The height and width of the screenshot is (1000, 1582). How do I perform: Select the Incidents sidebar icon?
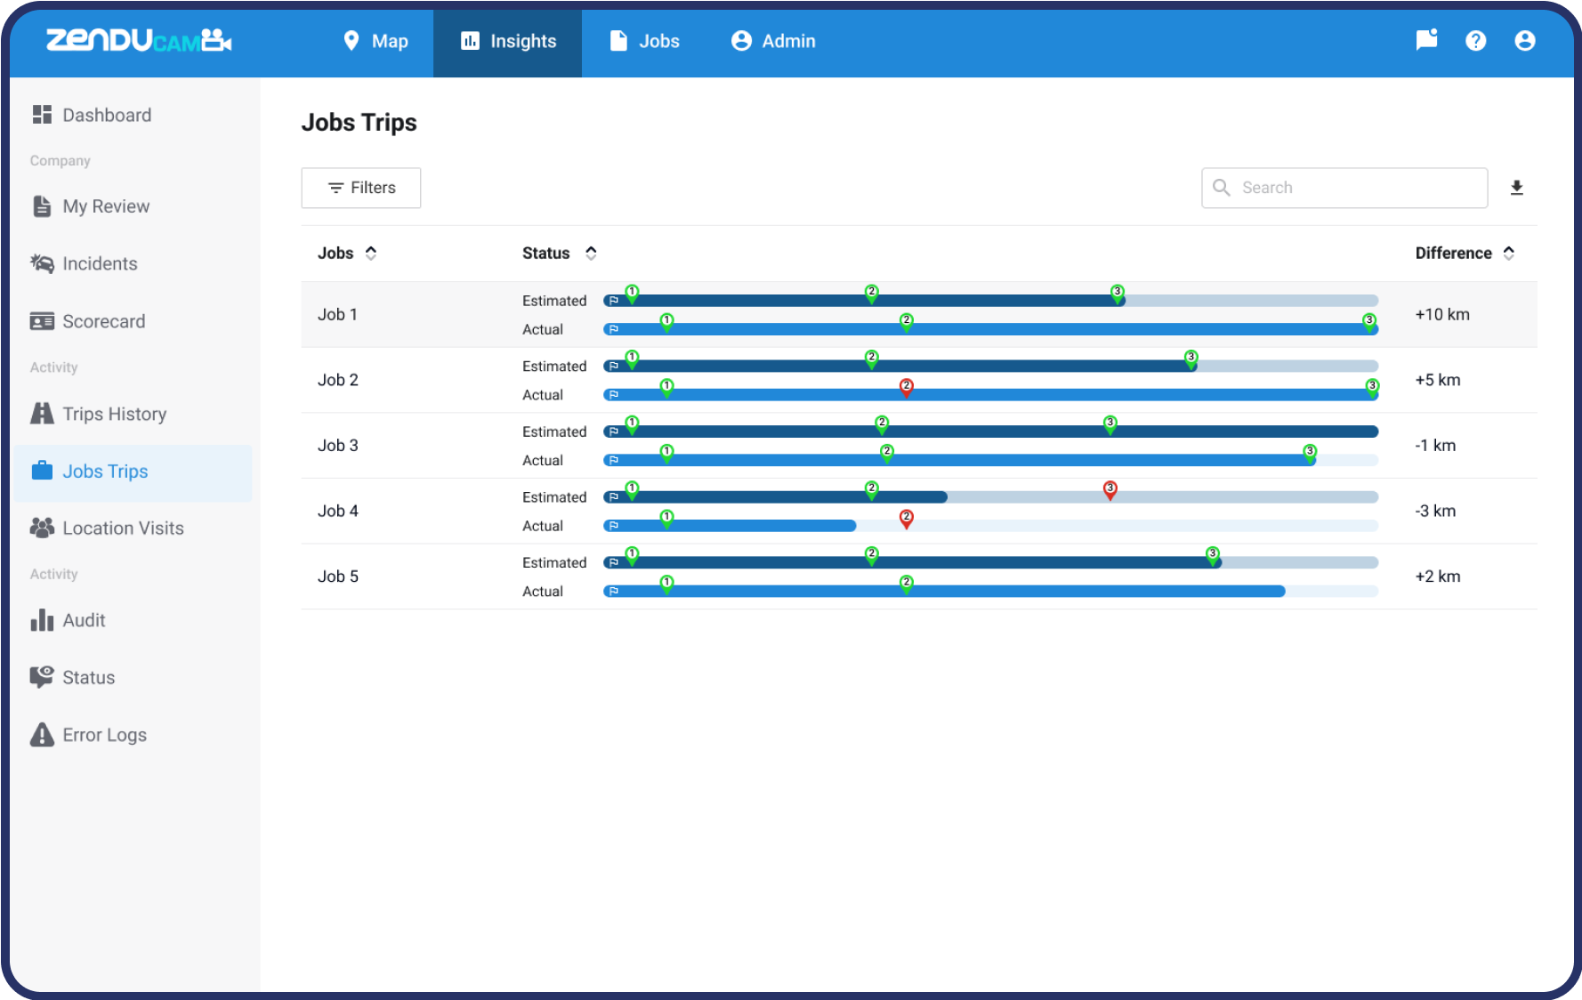(41, 263)
